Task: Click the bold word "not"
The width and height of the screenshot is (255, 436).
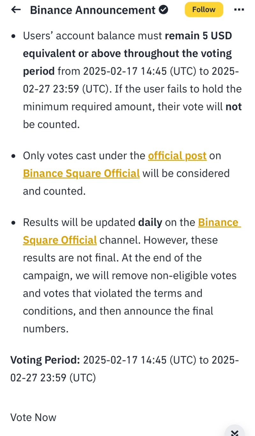Action: coord(234,107)
